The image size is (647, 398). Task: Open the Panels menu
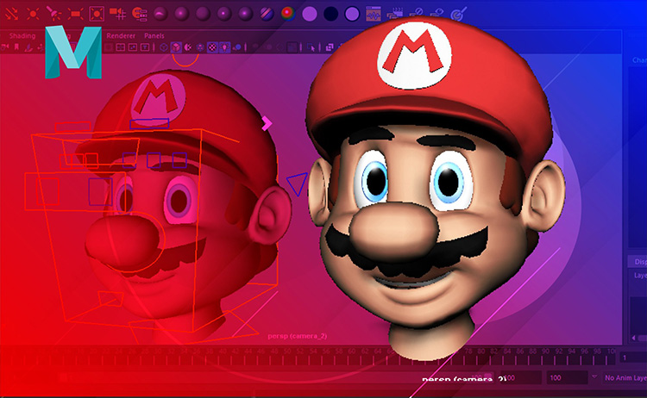[154, 36]
